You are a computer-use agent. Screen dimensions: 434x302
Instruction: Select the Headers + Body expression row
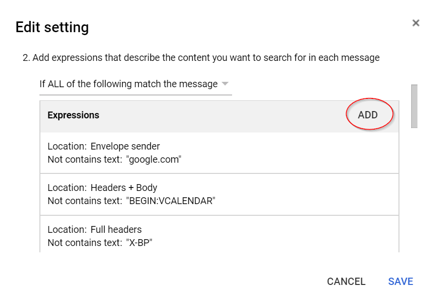pyautogui.click(x=219, y=194)
